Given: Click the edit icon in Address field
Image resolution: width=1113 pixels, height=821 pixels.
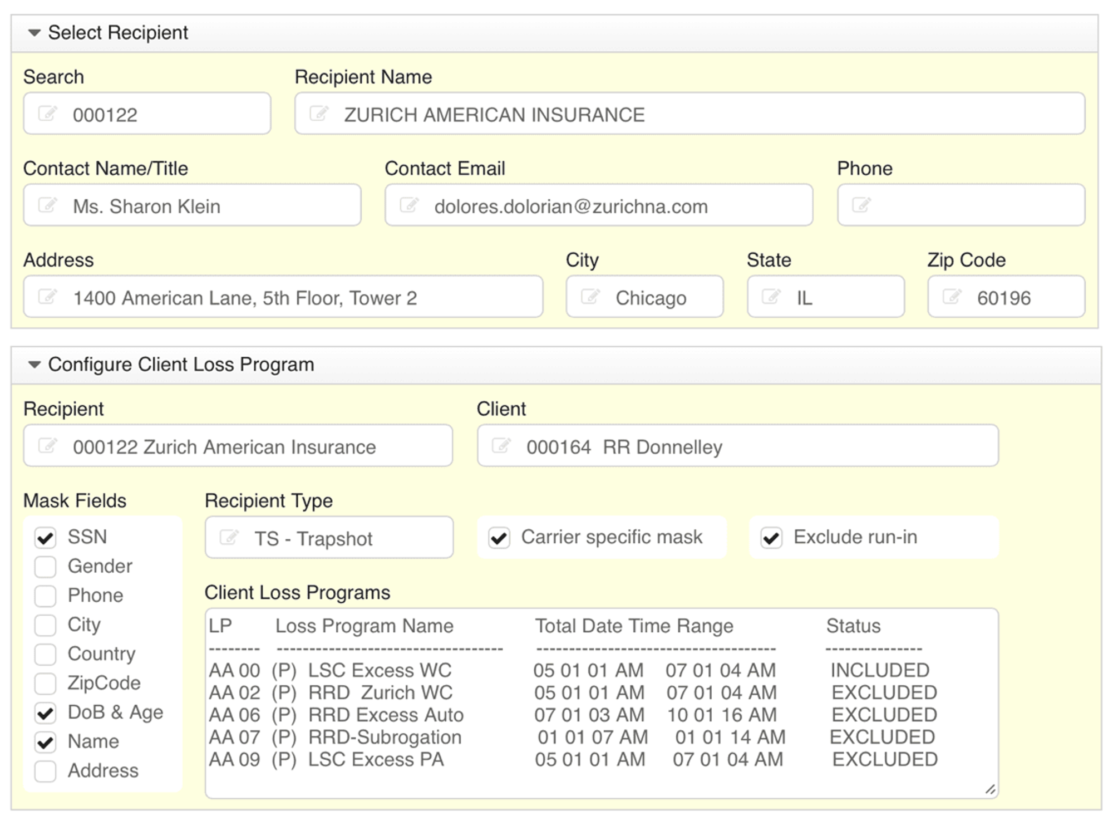Looking at the screenshot, I should 47,297.
